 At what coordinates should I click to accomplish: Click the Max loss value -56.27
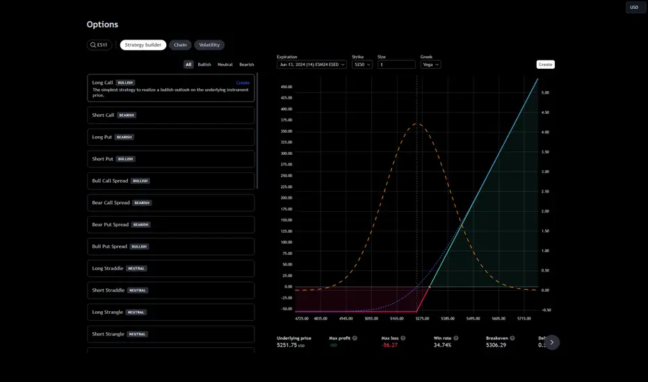pyautogui.click(x=389, y=345)
